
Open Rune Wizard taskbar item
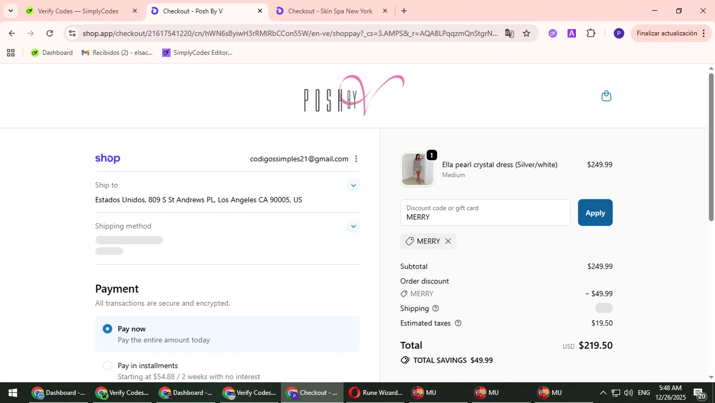tap(376, 393)
